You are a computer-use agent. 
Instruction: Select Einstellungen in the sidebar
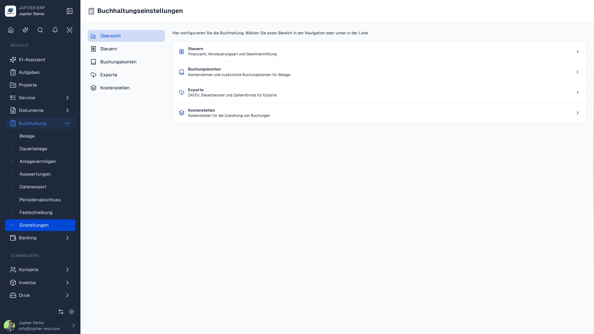point(40,225)
